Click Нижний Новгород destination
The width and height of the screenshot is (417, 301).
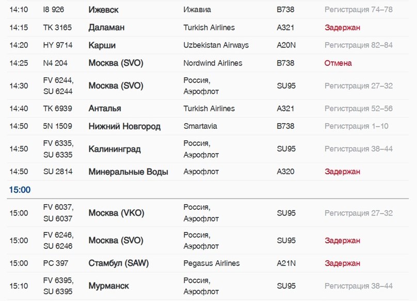pos(124,126)
